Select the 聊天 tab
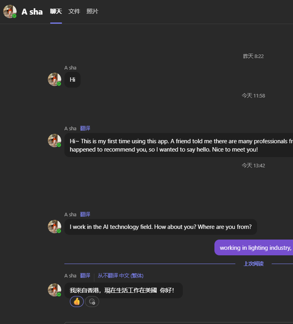 tap(56, 11)
